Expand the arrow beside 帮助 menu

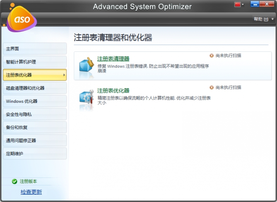click(x=272, y=19)
